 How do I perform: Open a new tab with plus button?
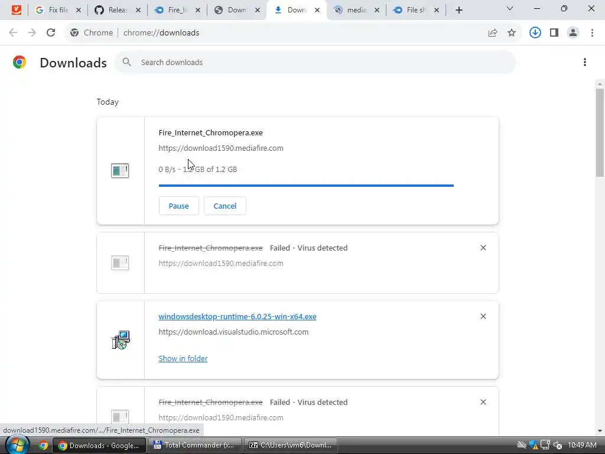458,10
